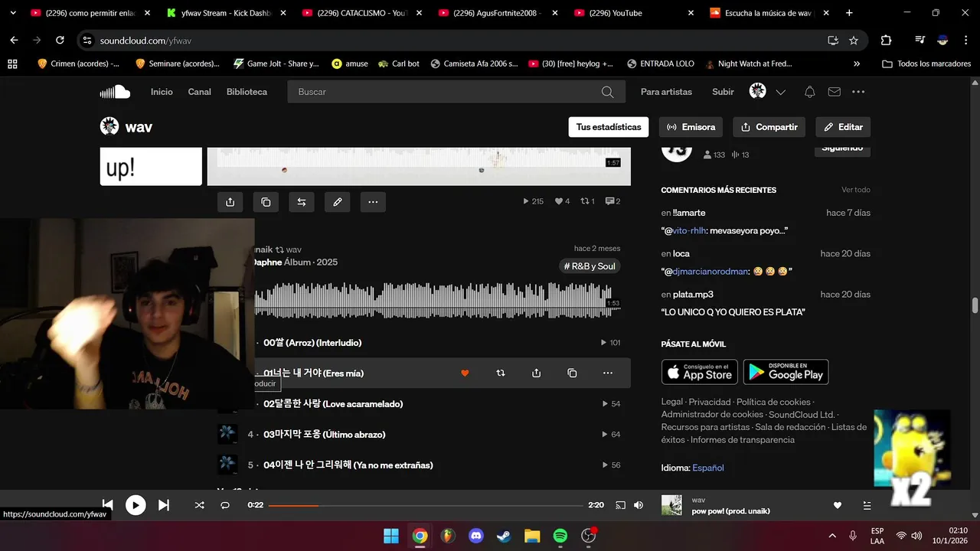Image resolution: width=980 pixels, height=551 pixels.
Task: Open more options under top track
Action: (373, 202)
